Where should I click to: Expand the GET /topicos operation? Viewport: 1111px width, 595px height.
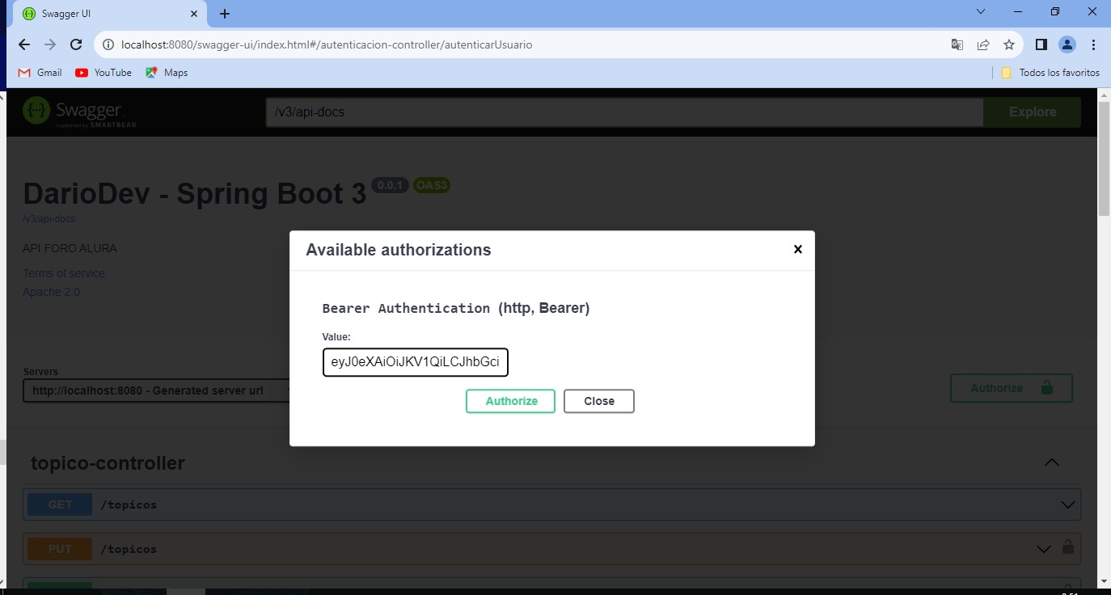pos(551,504)
